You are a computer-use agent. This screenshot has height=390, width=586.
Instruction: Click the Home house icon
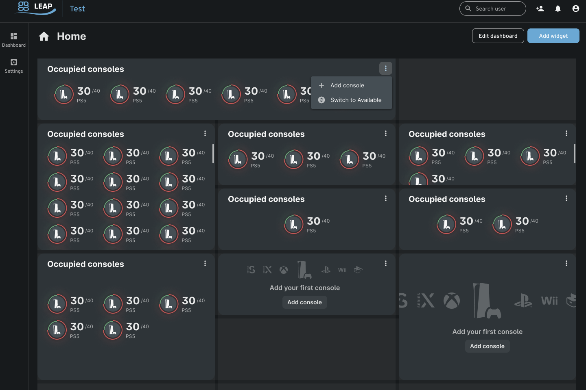[x=44, y=37]
